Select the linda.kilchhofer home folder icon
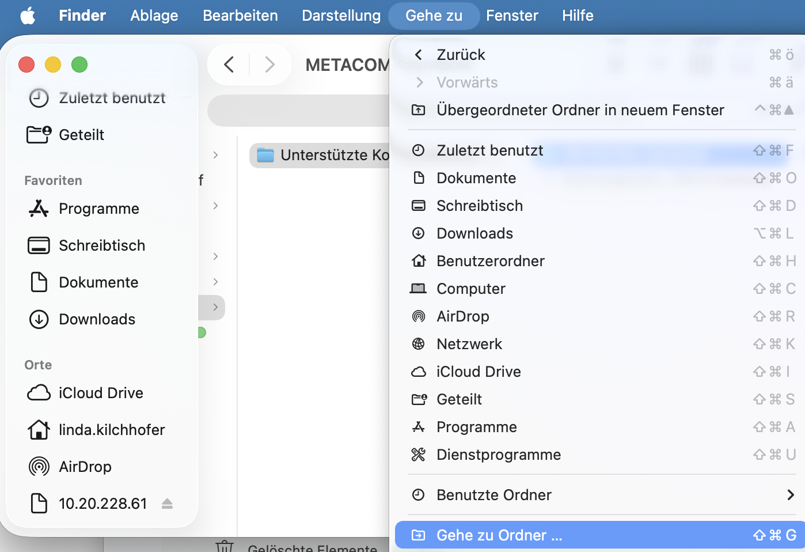This screenshot has height=552, width=805. 39,430
